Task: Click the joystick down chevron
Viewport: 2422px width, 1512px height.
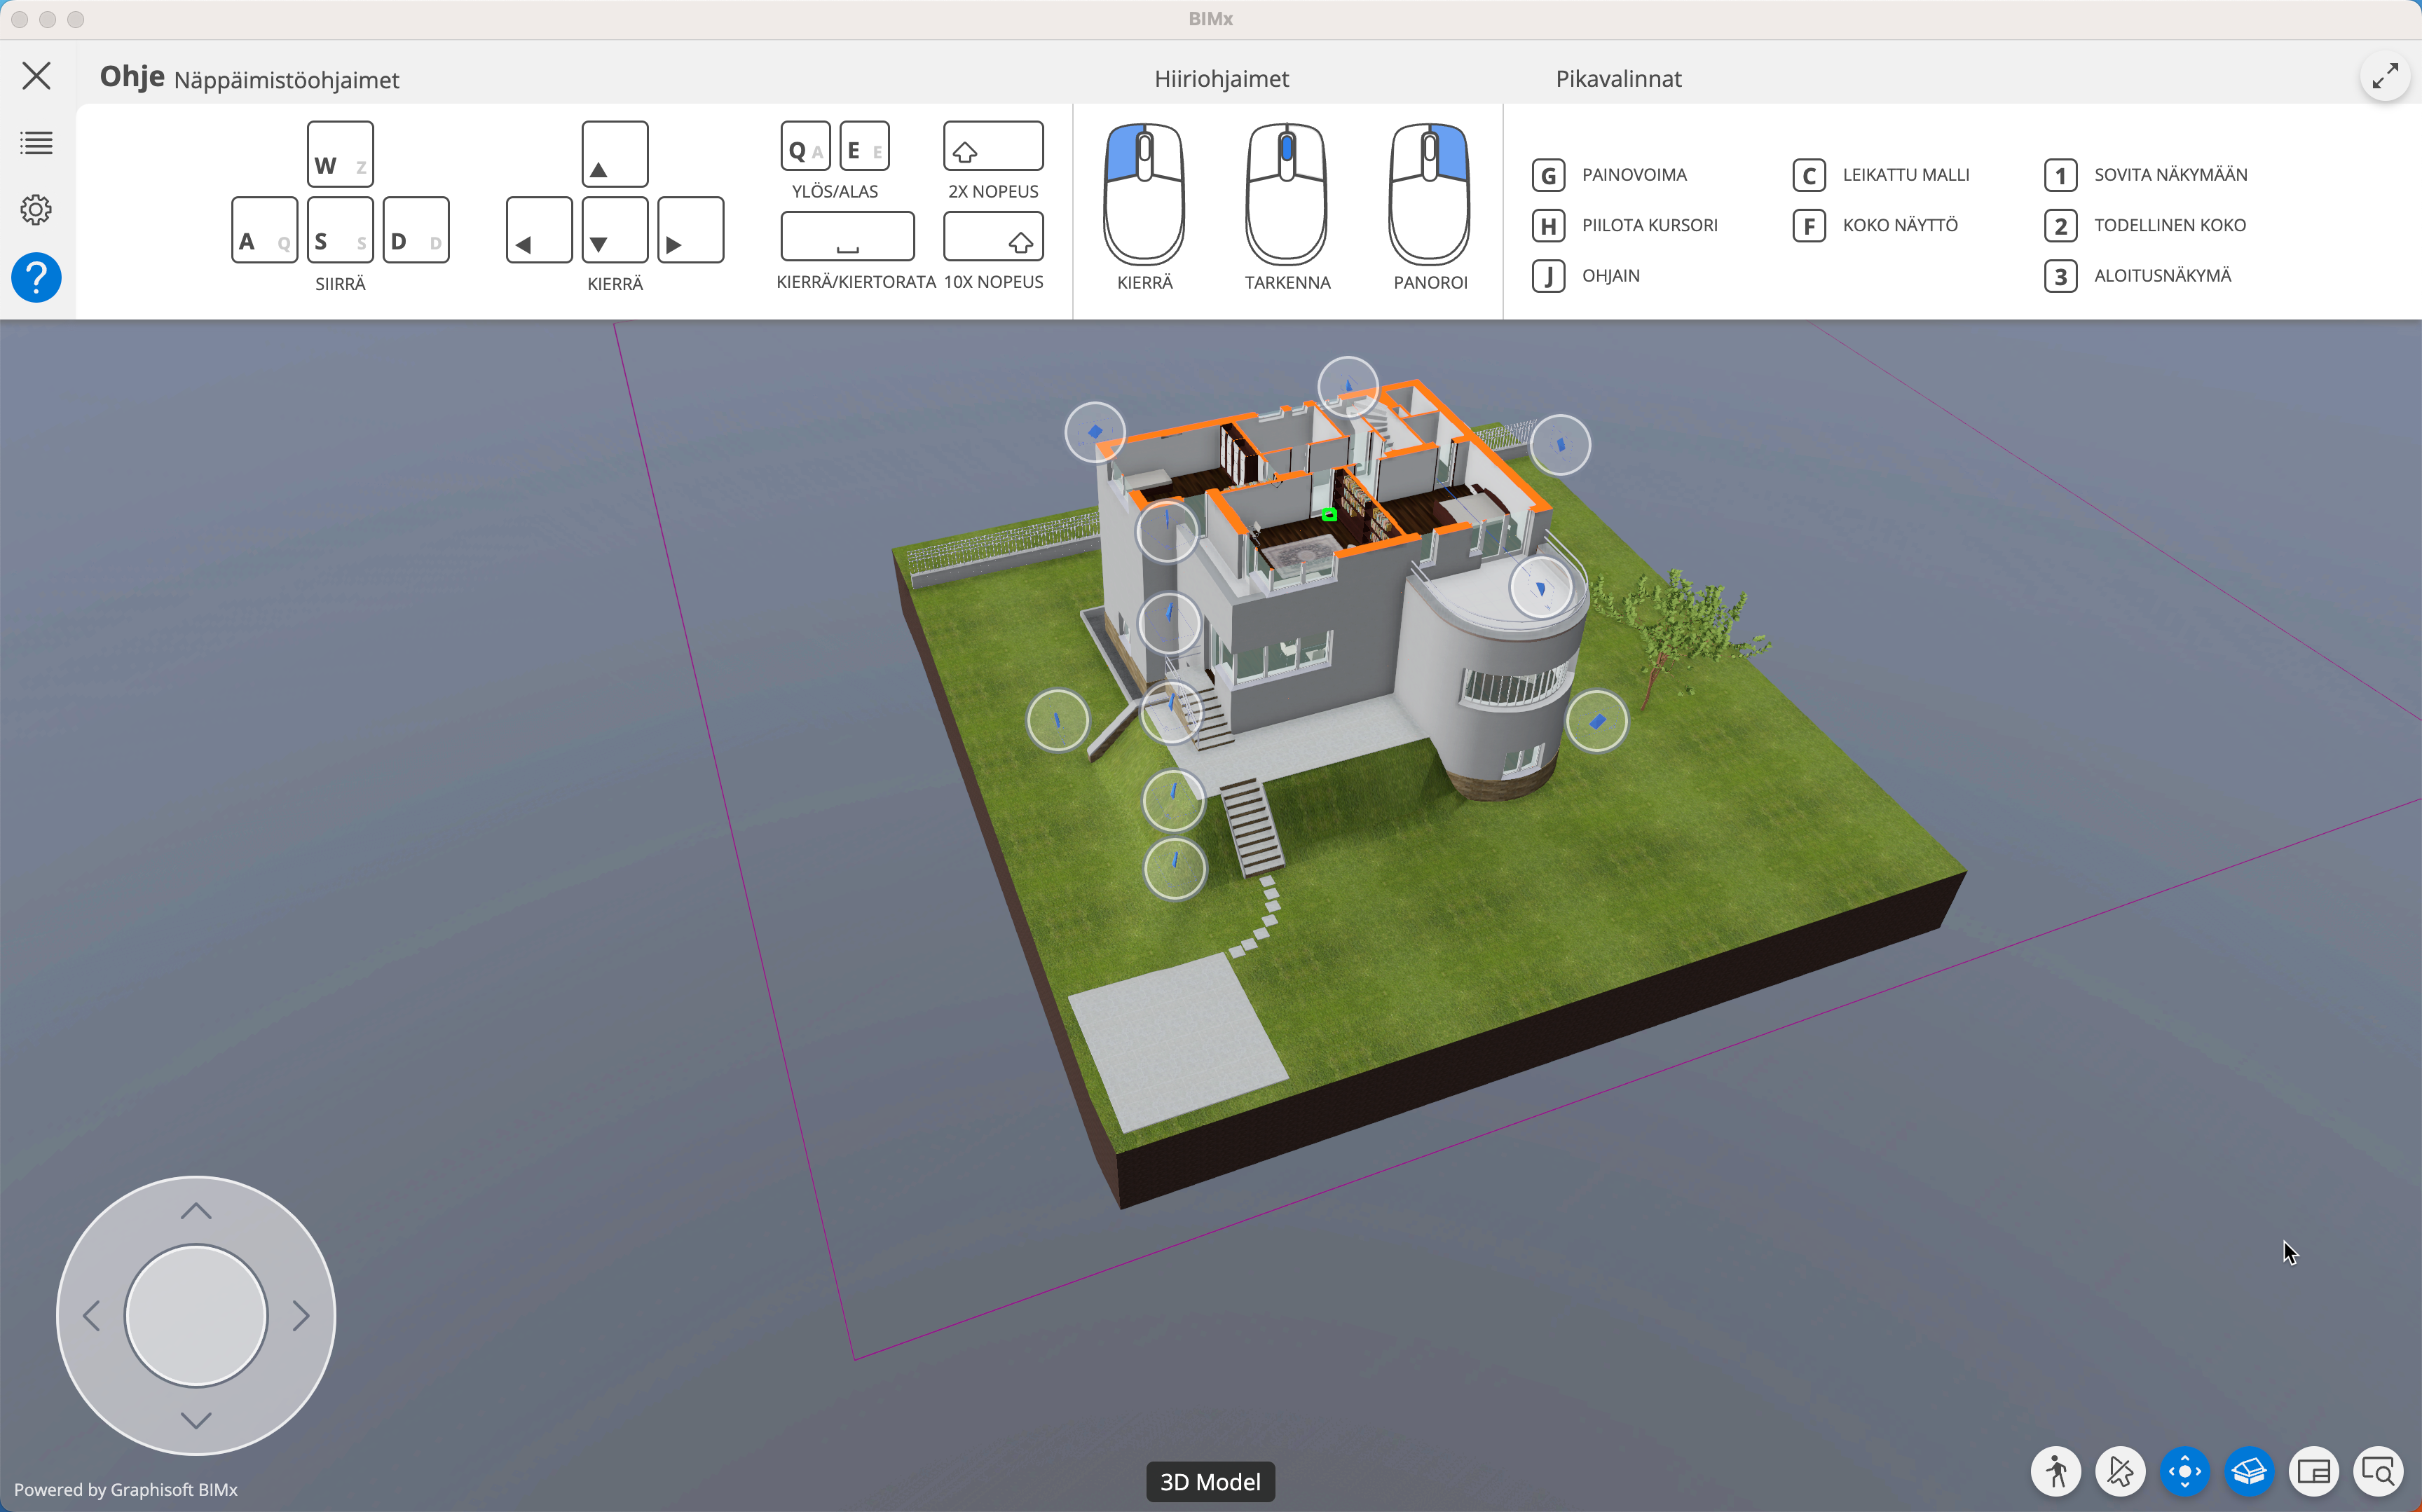Action: tap(196, 1420)
